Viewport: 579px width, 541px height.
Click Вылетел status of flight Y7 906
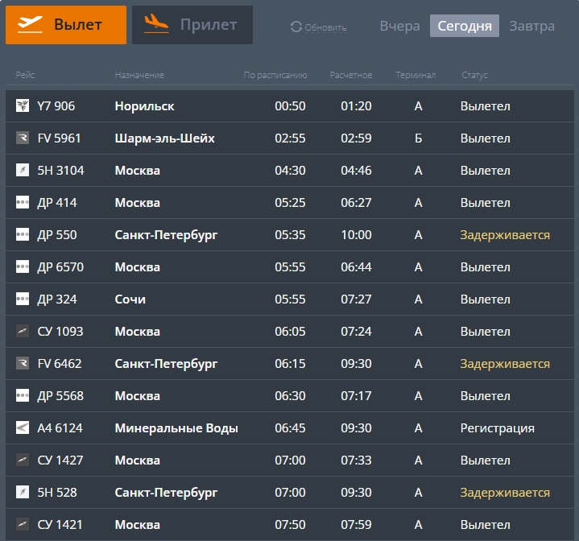coord(486,106)
